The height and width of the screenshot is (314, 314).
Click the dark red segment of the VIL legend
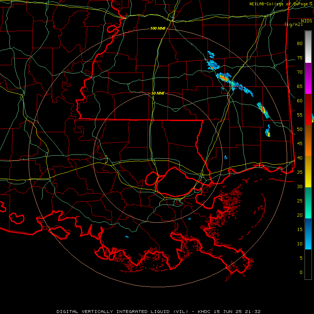click(308, 109)
